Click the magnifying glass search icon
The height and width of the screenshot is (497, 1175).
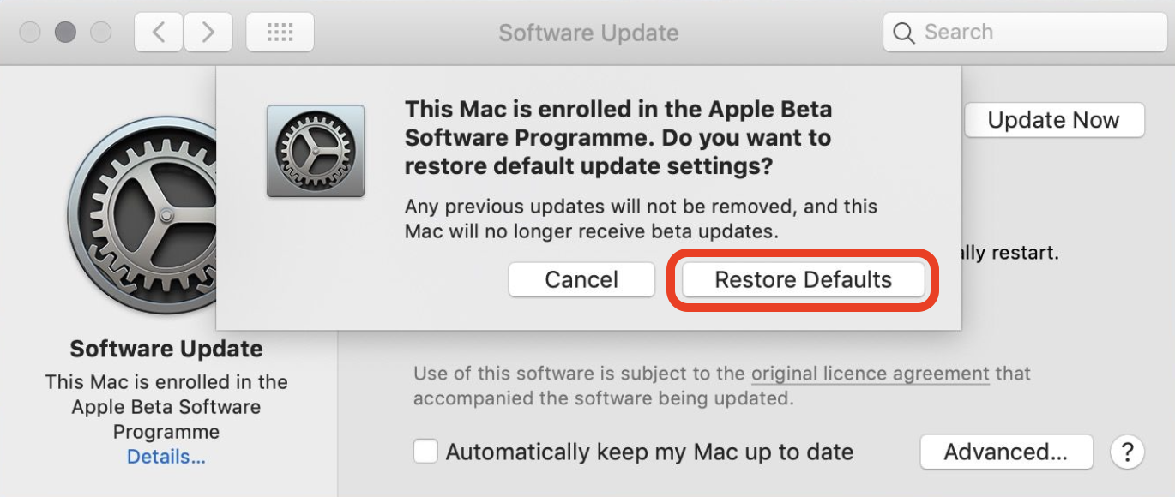click(x=903, y=33)
